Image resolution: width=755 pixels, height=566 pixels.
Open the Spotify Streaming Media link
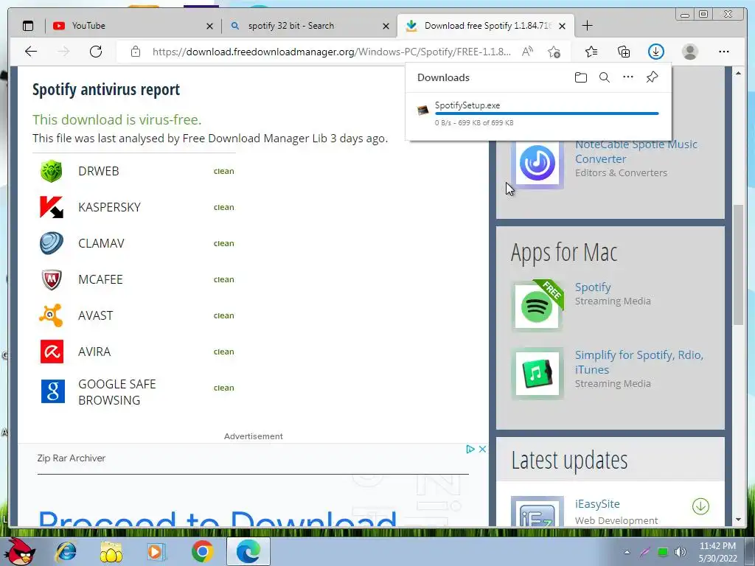pos(593,287)
